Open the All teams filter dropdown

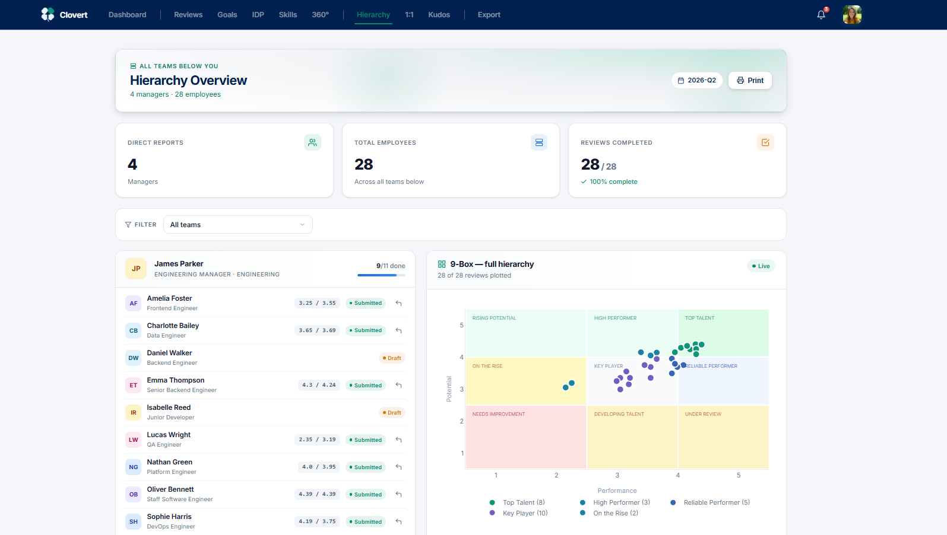pyautogui.click(x=237, y=225)
